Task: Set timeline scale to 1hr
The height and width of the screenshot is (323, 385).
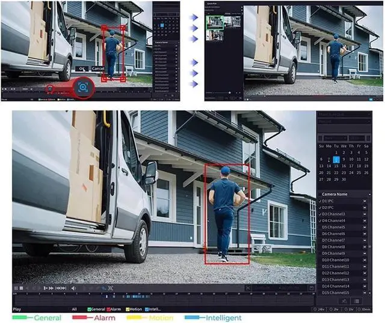Action: click(348, 309)
